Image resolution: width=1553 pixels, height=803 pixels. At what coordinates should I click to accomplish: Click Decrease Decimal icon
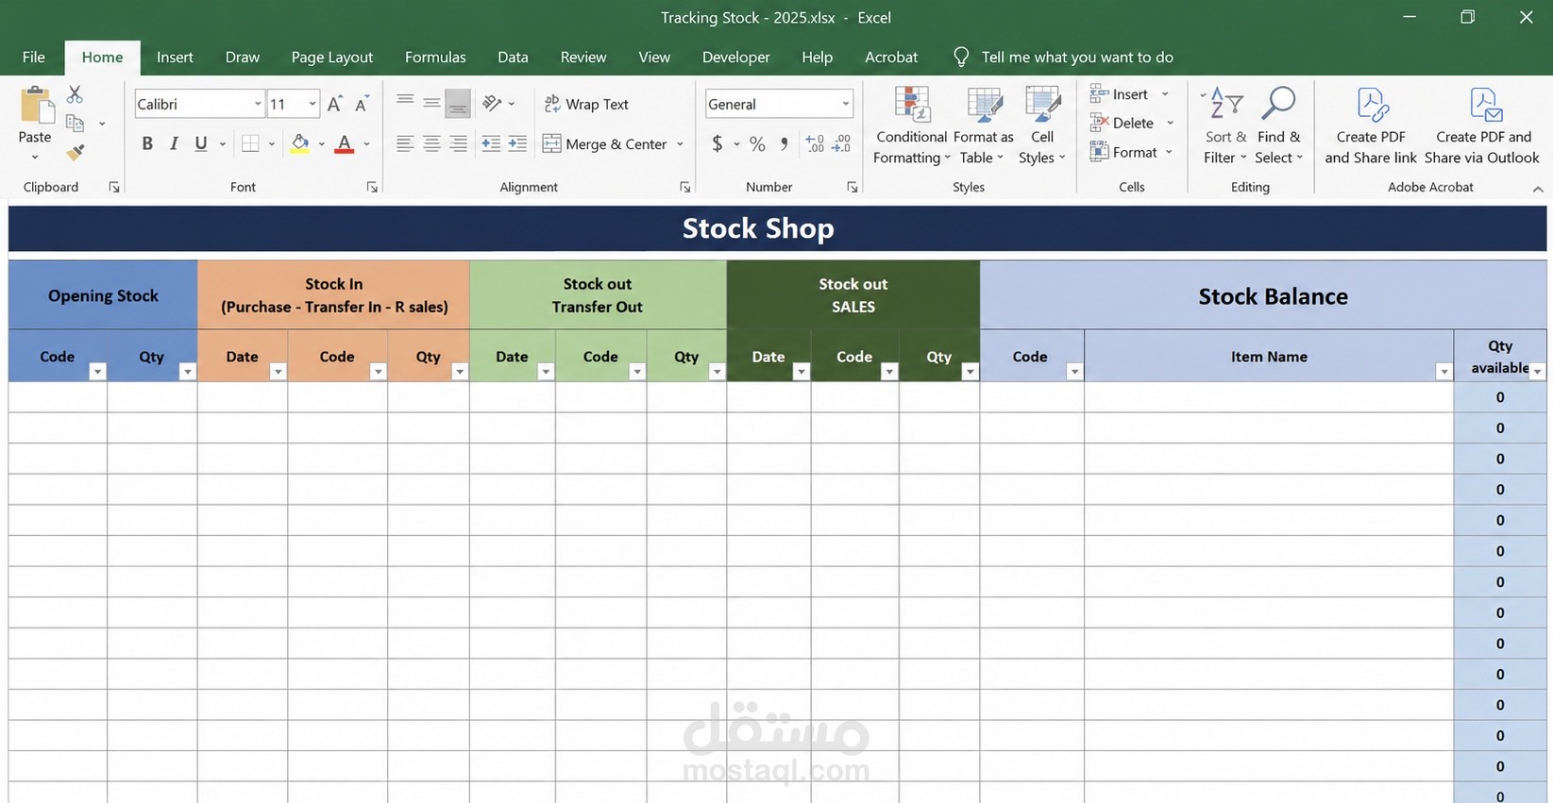pyautogui.click(x=842, y=143)
